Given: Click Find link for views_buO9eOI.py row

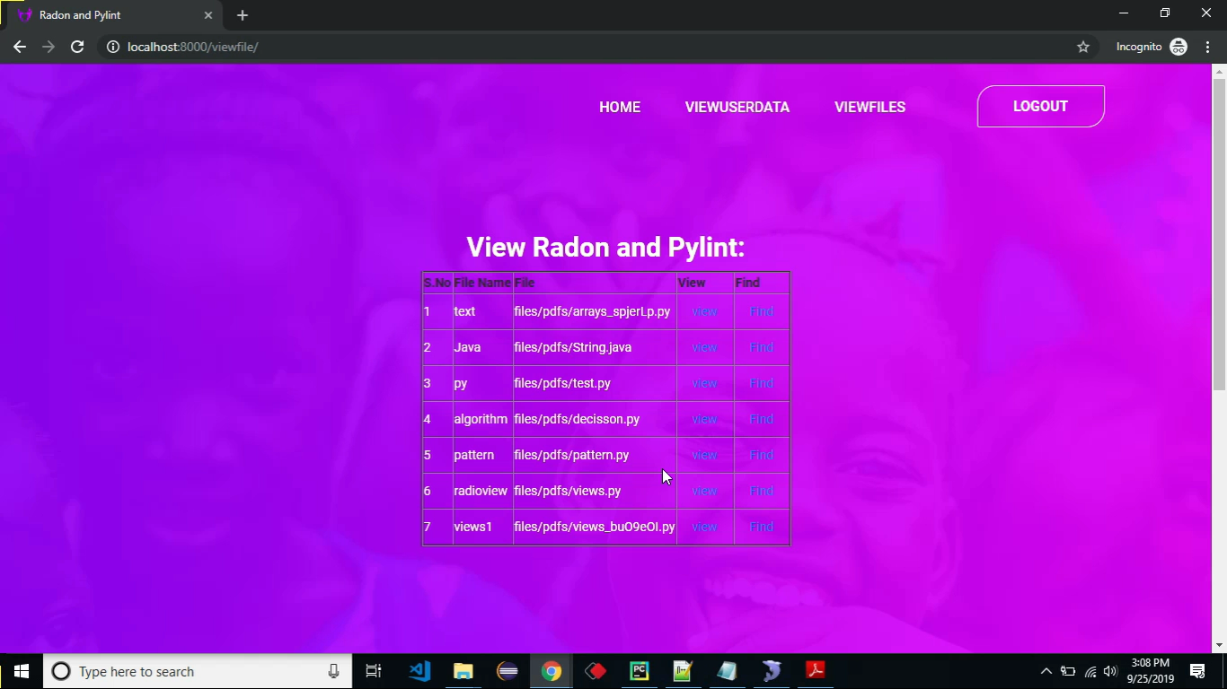Looking at the screenshot, I should pos(761,527).
